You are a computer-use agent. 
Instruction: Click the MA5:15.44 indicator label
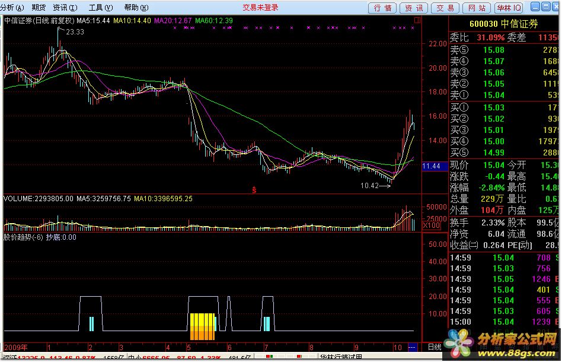(93, 20)
